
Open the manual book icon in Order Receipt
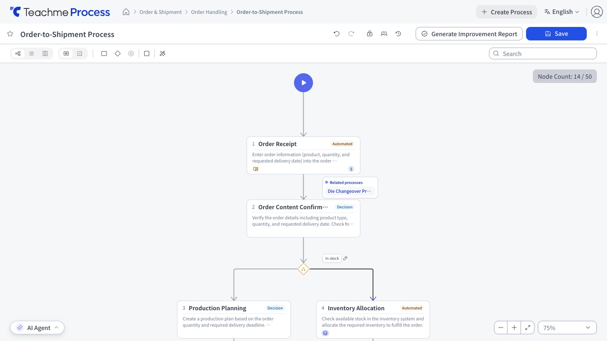(255, 169)
